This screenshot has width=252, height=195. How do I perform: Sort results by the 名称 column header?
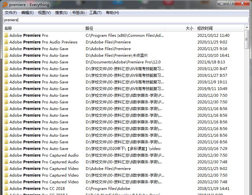click(43, 29)
